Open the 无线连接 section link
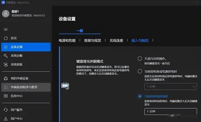Viewport: 201px width, 122px height. point(116,40)
